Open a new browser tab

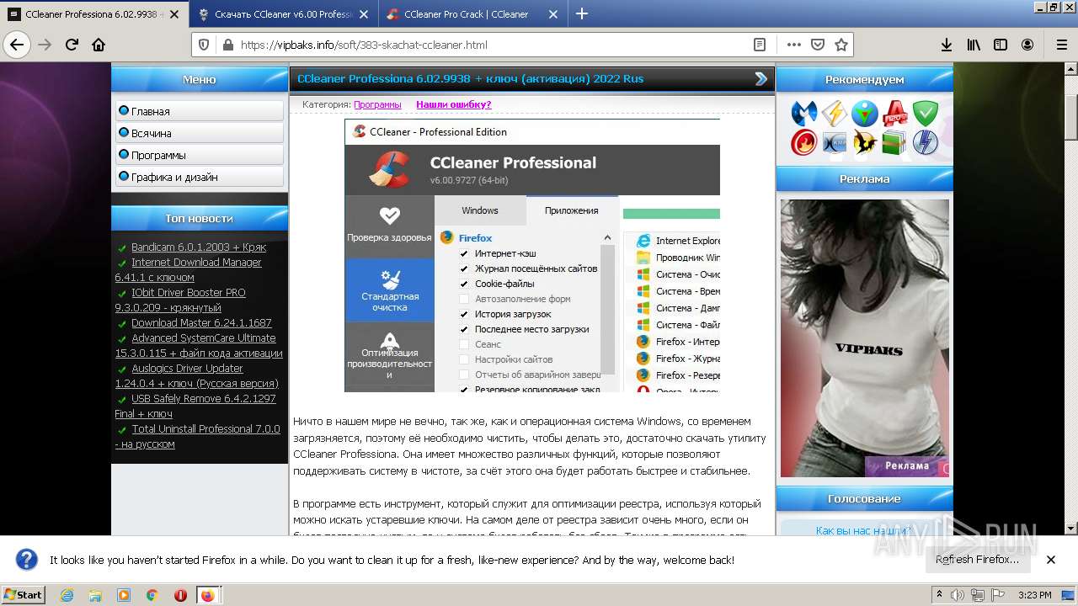pyautogui.click(x=582, y=13)
